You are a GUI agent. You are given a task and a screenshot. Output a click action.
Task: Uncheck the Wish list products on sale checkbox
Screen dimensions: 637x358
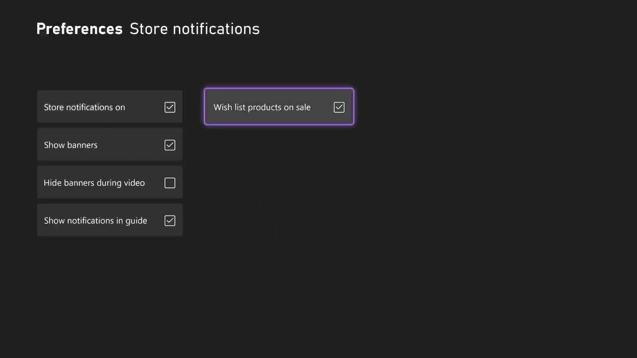click(x=339, y=107)
